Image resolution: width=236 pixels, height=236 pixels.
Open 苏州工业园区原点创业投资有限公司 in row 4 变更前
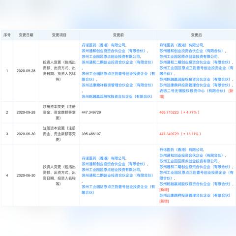[111, 170]
